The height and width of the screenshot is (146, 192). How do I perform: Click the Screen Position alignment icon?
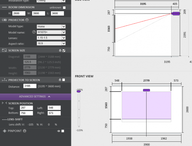5,103
